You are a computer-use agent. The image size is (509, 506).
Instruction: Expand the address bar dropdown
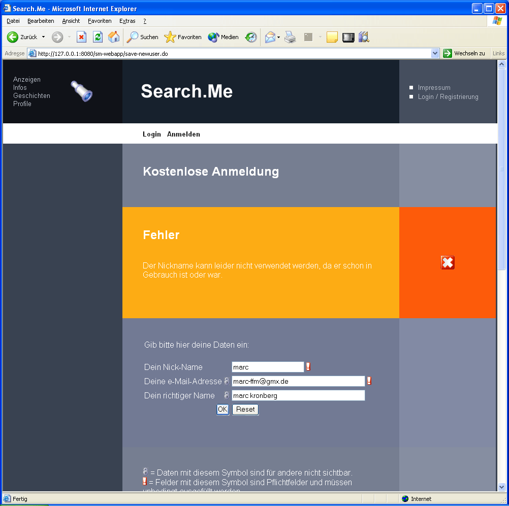435,53
